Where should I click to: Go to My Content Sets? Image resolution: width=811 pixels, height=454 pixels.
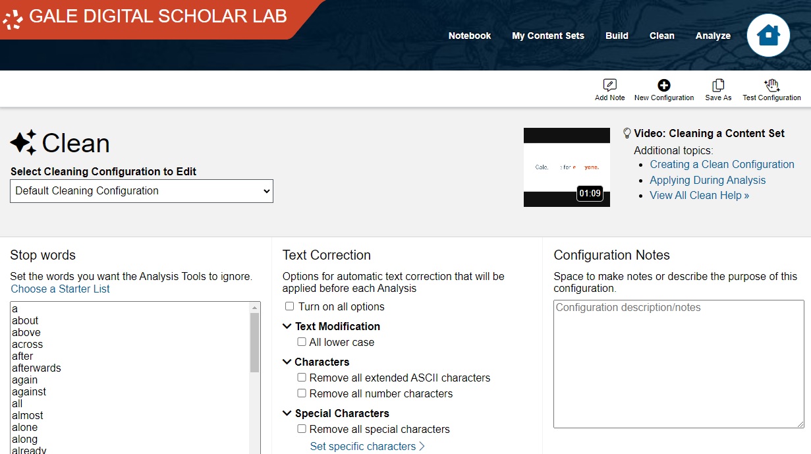[548, 36]
